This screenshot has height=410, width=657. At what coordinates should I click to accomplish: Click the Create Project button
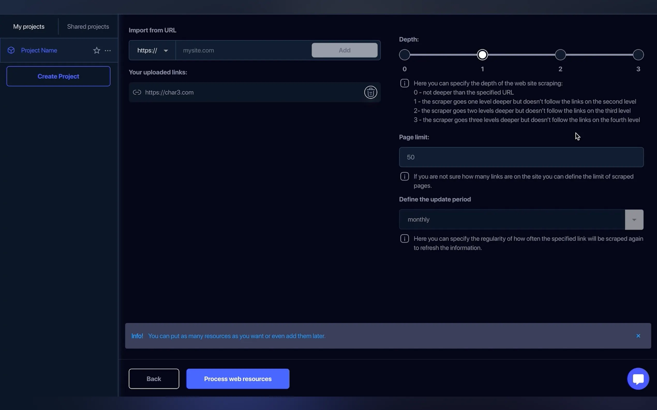click(58, 76)
